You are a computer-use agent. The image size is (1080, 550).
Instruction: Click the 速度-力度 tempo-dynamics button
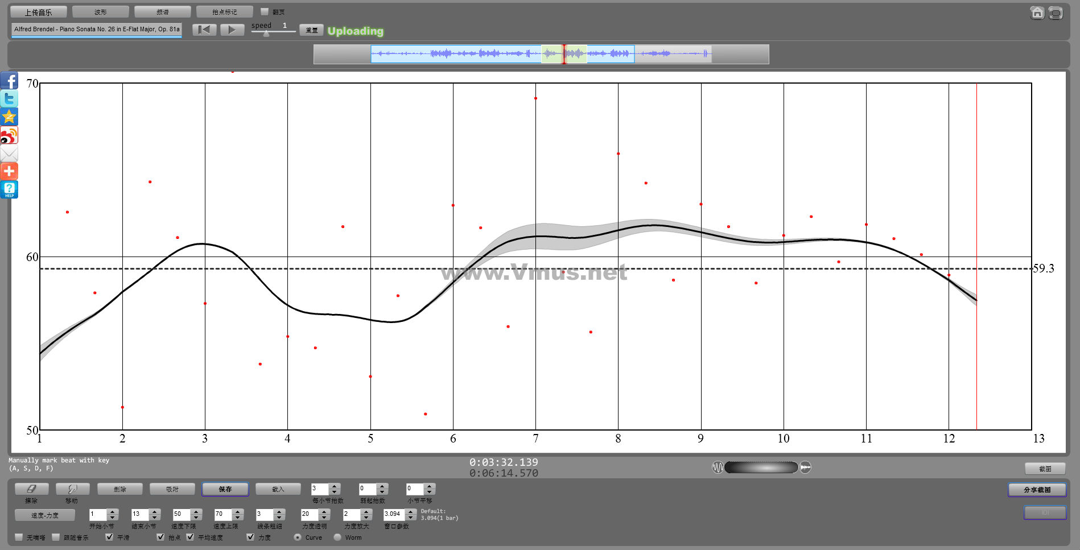coord(45,515)
